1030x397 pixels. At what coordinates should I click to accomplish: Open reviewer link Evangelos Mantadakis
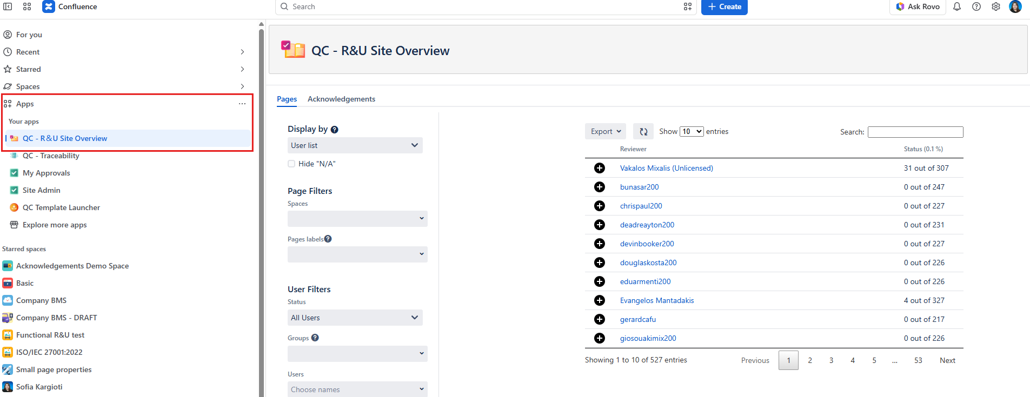(x=657, y=300)
